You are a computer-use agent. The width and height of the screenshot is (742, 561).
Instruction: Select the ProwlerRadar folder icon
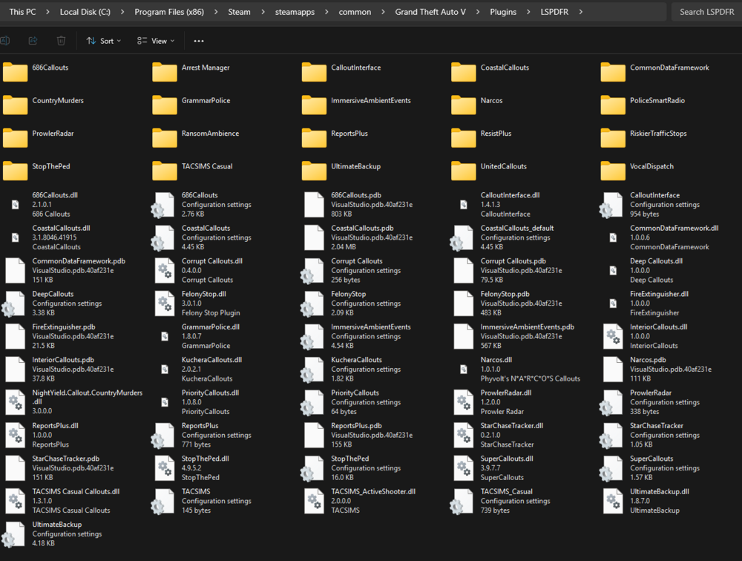pyautogui.click(x=15, y=138)
